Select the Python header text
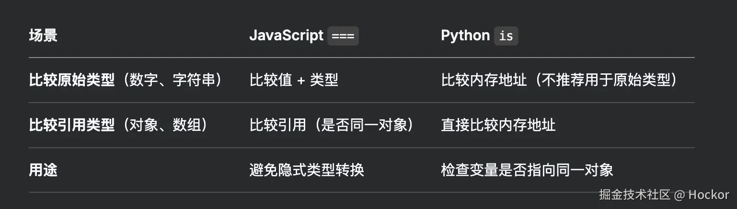The width and height of the screenshot is (737, 209). [x=465, y=36]
